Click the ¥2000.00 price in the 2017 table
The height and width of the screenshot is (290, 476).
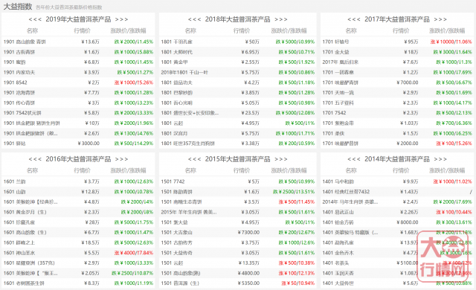408,144
